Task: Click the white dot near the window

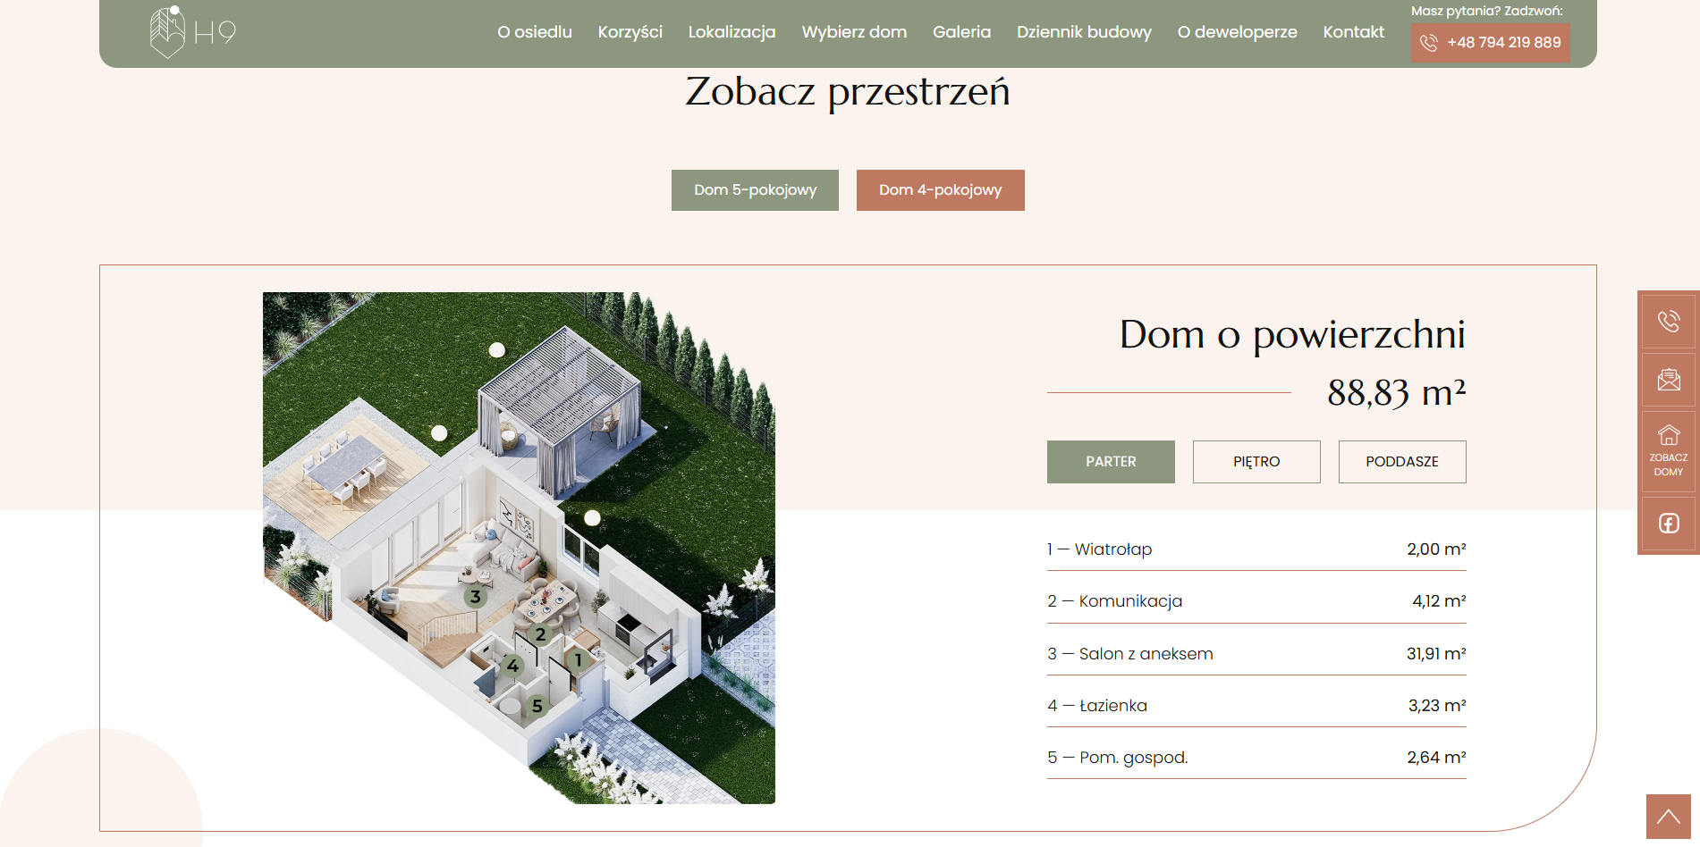Action: pyautogui.click(x=592, y=517)
